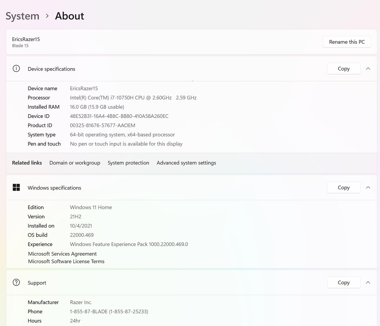Click the No pen or touch text
This screenshot has height=326, width=380.
126,144
